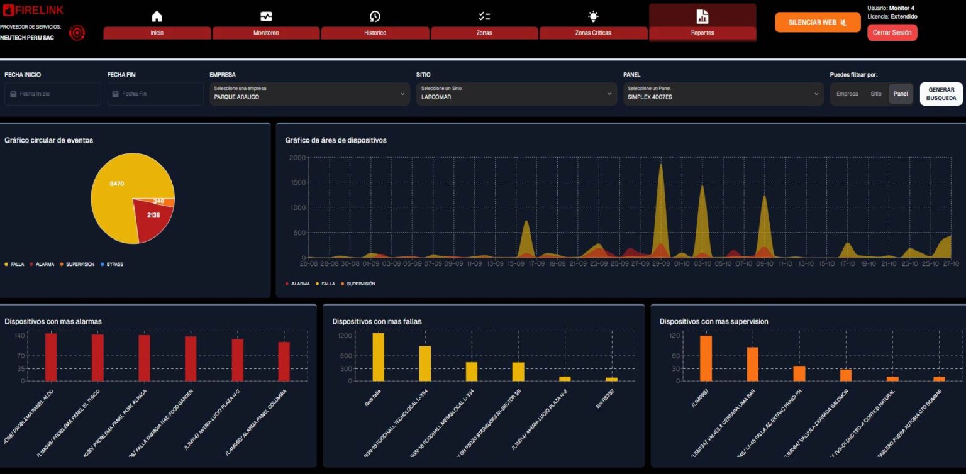
Task: Click the Cerrar Sesión button
Action: 892,33
